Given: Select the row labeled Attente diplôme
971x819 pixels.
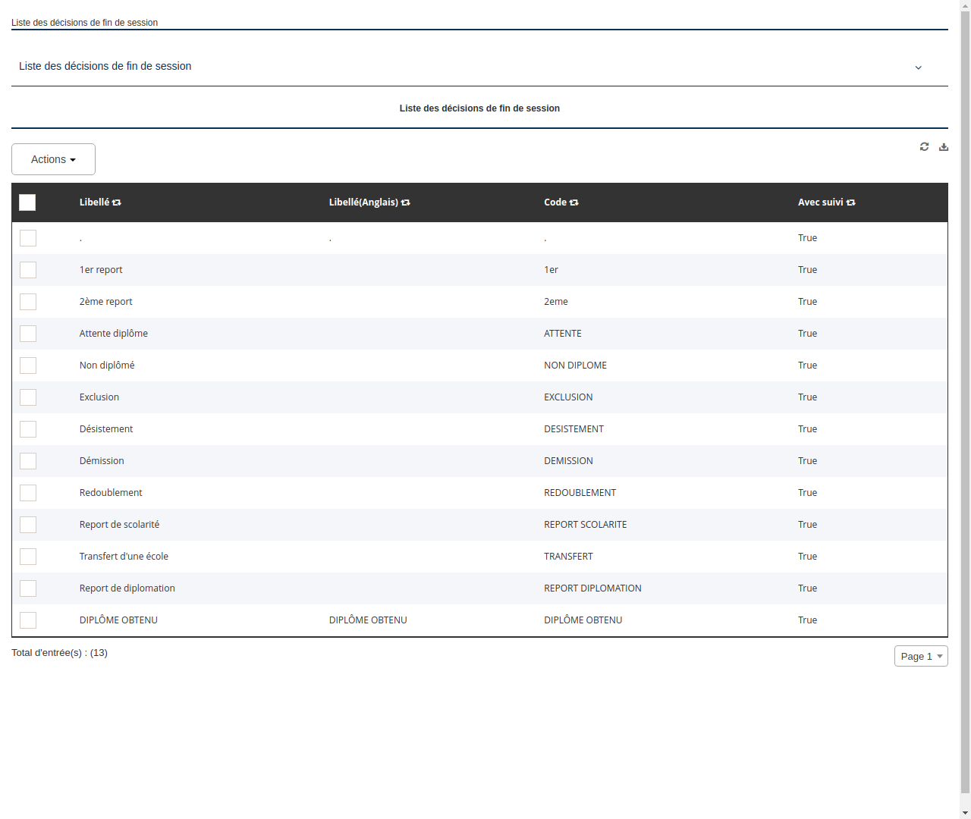Looking at the screenshot, I should (x=114, y=334).
